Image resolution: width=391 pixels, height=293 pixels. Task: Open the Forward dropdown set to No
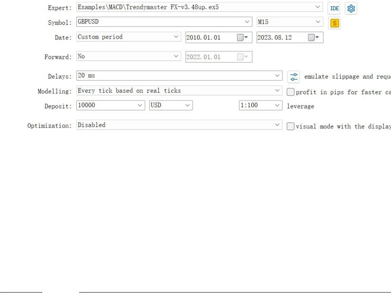[176, 56]
